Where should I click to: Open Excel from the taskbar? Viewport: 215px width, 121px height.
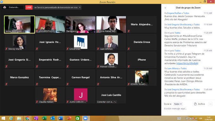(44, 118)
